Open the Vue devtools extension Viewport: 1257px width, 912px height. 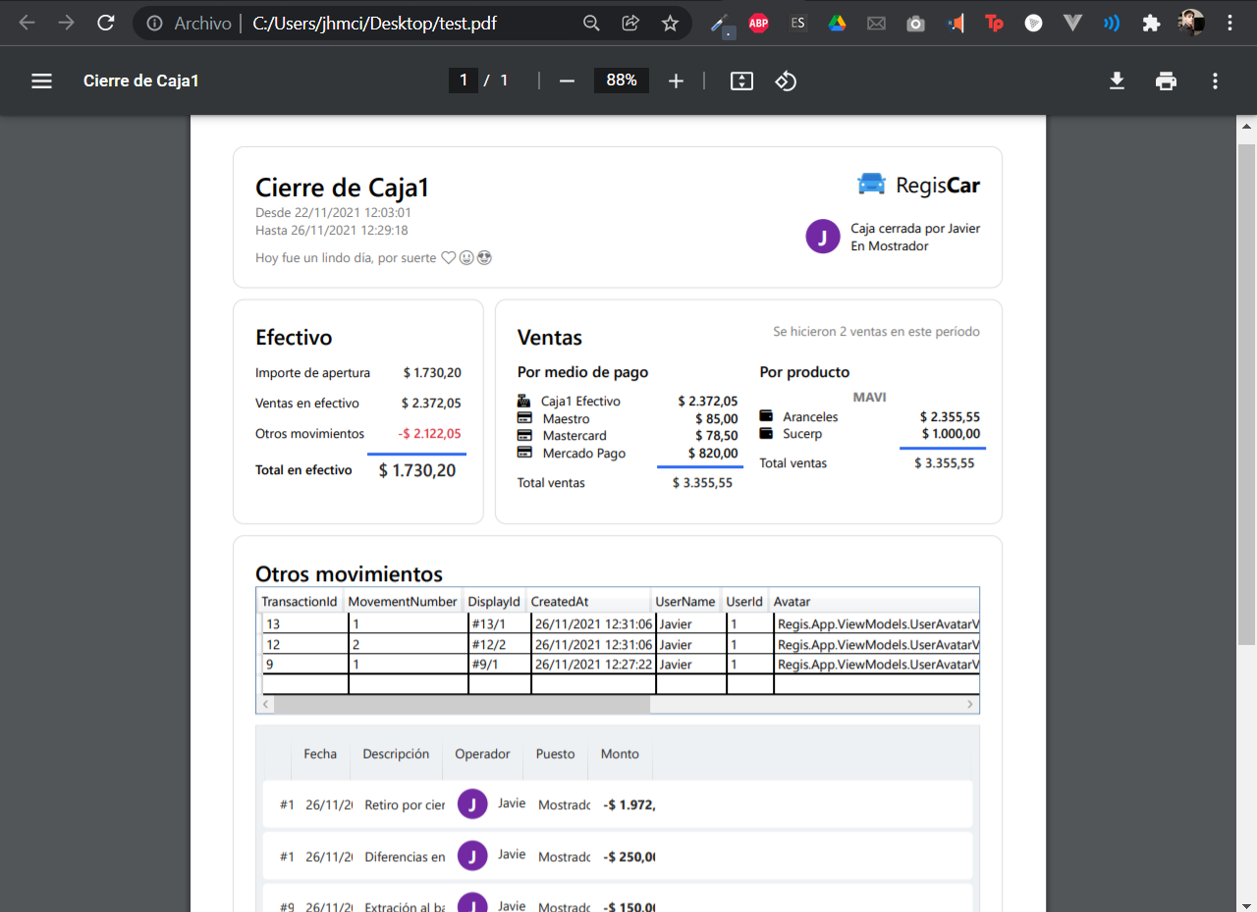[1072, 24]
